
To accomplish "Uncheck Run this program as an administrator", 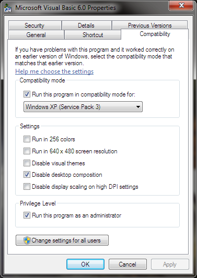I will (x=27, y=215).
